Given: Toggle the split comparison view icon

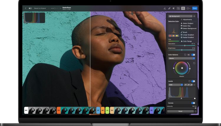Looking at the screenshot, I should (x=30, y=8).
